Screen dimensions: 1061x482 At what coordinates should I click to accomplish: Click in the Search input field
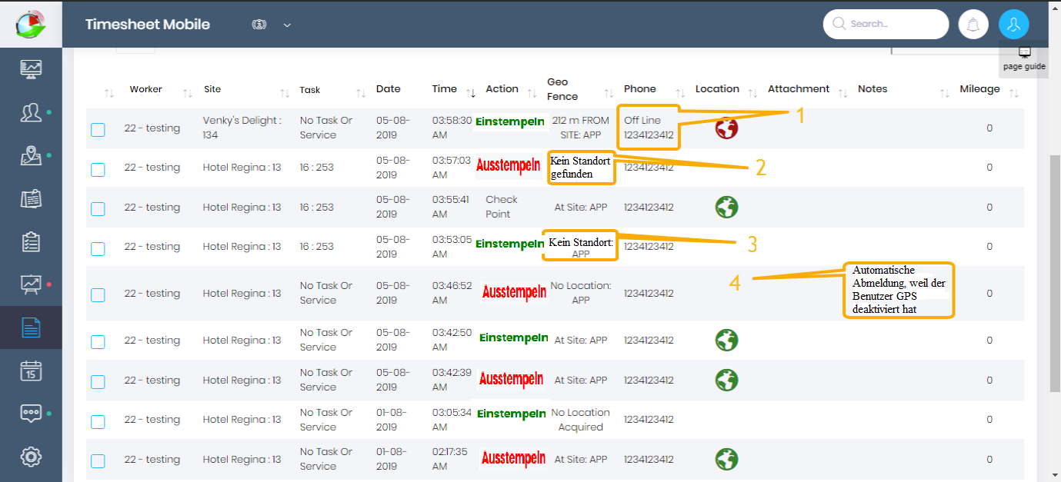tap(893, 25)
